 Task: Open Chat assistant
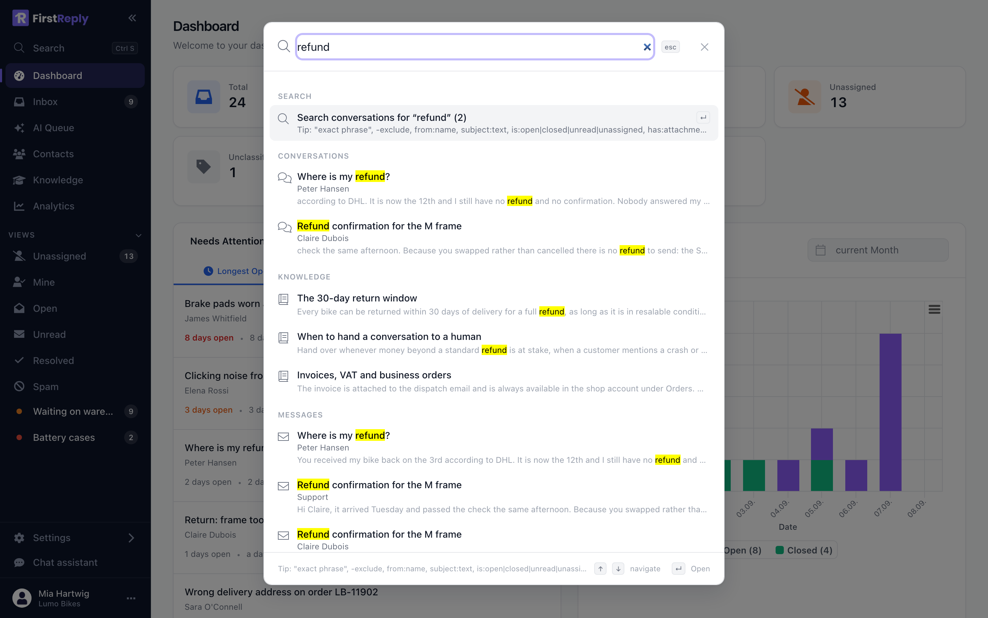(x=75, y=563)
